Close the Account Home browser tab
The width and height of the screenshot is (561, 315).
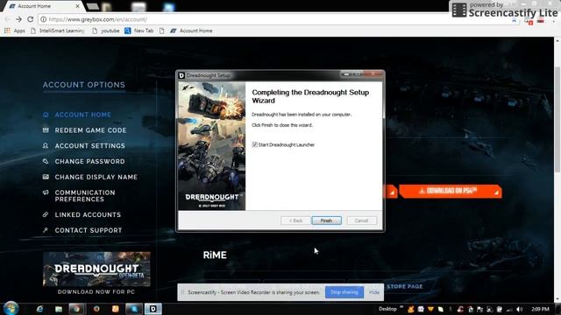tap(78, 6)
